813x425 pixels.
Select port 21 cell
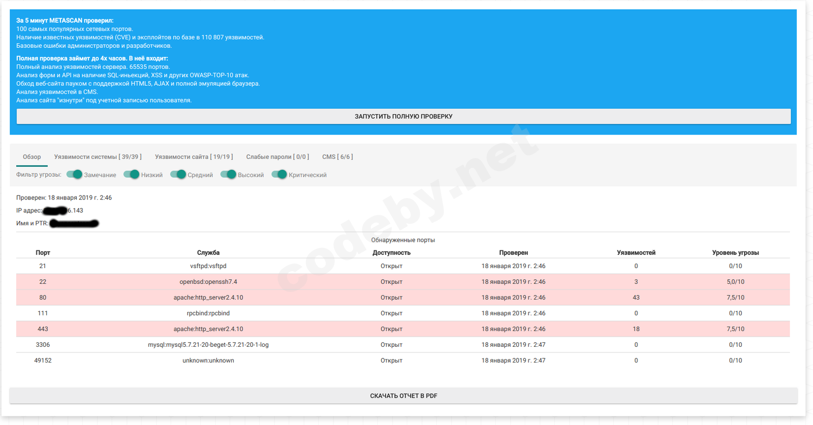tap(43, 266)
